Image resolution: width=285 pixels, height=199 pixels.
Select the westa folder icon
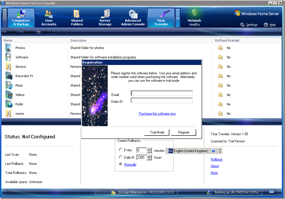coord(8,114)
